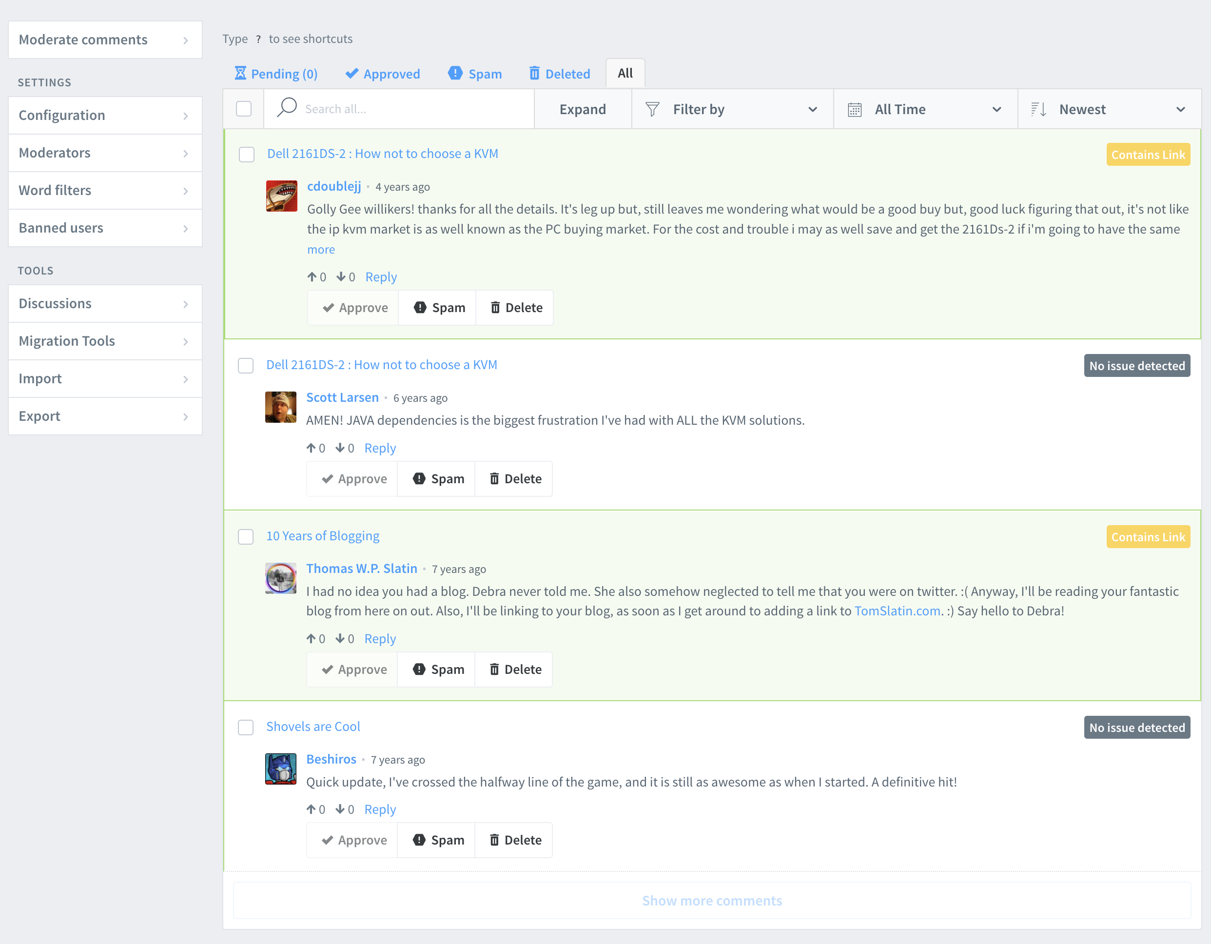Open the Newest sort dropdown
The image size is (1211, 944).
coord(1110,109)
